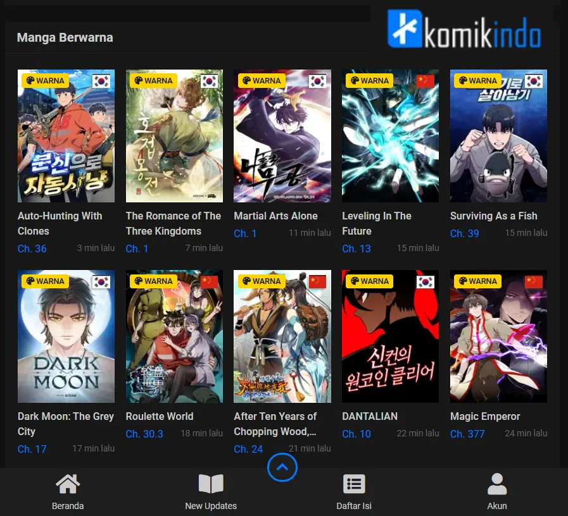Click '24 min lalu' timestamp text

(x=526, y=433)
